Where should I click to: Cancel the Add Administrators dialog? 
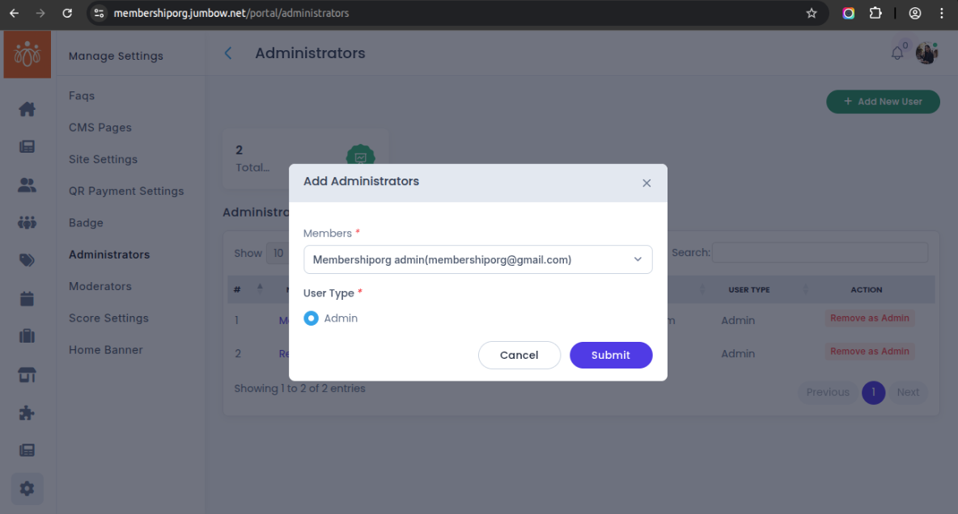click(519, 355)
